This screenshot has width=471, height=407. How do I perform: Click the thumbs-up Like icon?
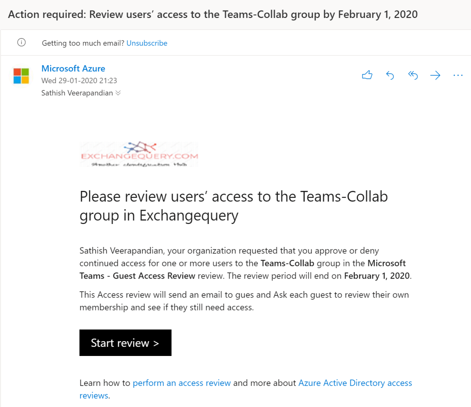point(367,75)
